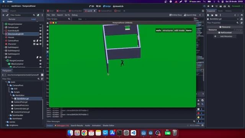Open the AssetLib workspace

(118, 6)
